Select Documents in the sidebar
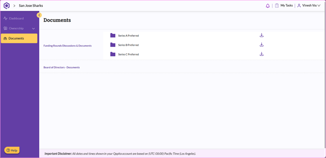Viewport: 326px width, 158px height. click(x=19, y=39)
